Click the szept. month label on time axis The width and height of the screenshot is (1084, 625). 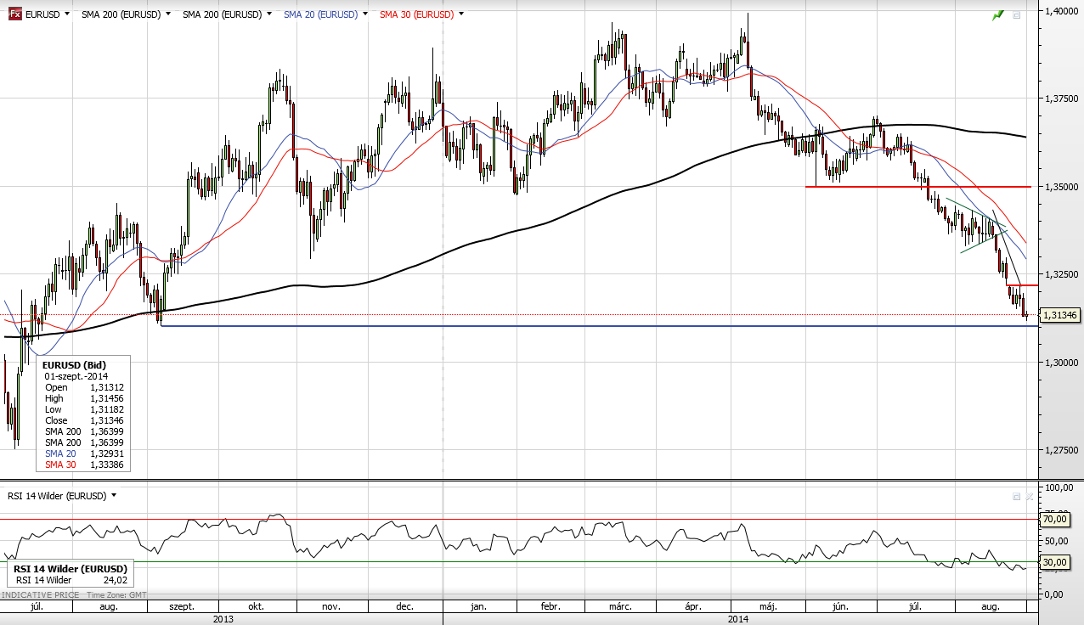pos(182,606)
